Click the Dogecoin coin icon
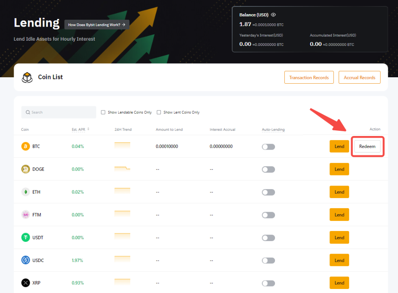The height and width of the screenshot is (293, 398). [x=25, y=169]
